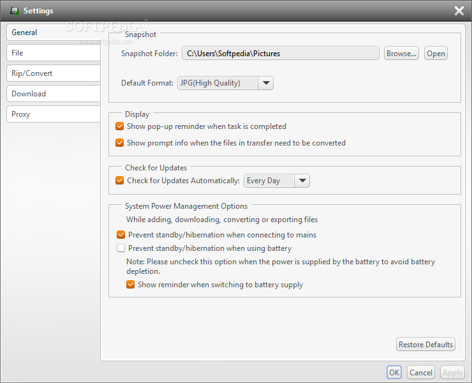Go to the Download settings tab
This screenshot has width=472, height=383.
[x=54, y=94]
